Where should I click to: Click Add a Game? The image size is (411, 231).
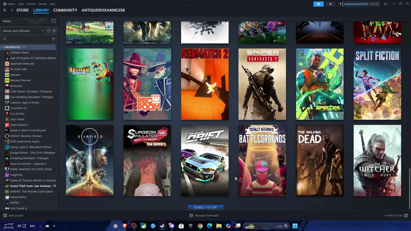[x=13, y=216]
